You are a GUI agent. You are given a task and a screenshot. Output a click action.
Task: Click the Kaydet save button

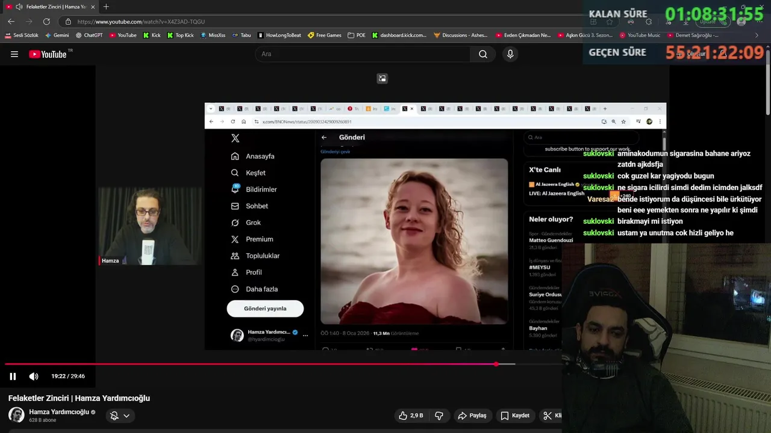515,416
